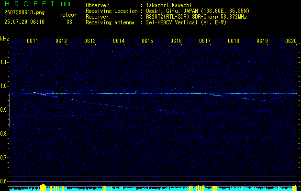Click the HROFFT 1.0.0 title text
Viewport: 301px width, 191px height.
pyautogui.click(x=38, y=4)
